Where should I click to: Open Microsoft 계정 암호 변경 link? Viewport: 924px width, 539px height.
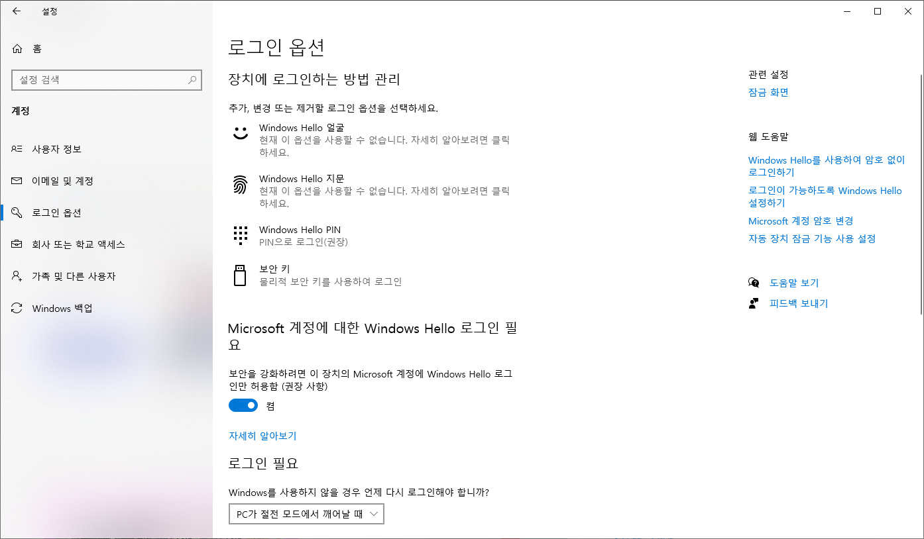(800, 220)
